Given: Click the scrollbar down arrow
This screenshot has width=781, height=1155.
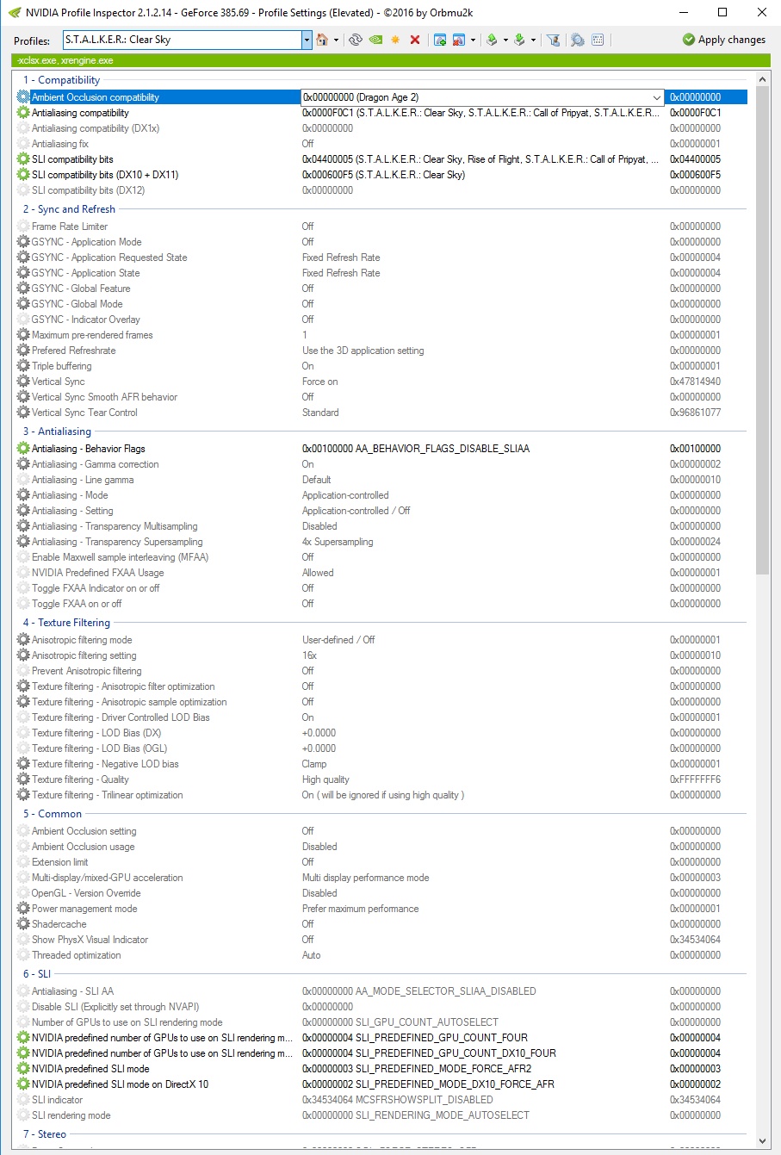Looking at the screenshot, I should (762, 1141).
